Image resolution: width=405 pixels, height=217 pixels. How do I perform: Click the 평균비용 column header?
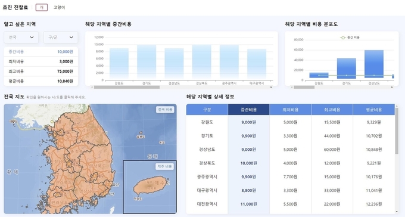[x=374, y=110]
